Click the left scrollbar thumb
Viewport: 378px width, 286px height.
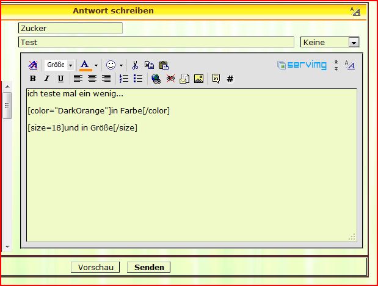tap(7, 105)
